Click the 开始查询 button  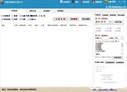point(60,19)
